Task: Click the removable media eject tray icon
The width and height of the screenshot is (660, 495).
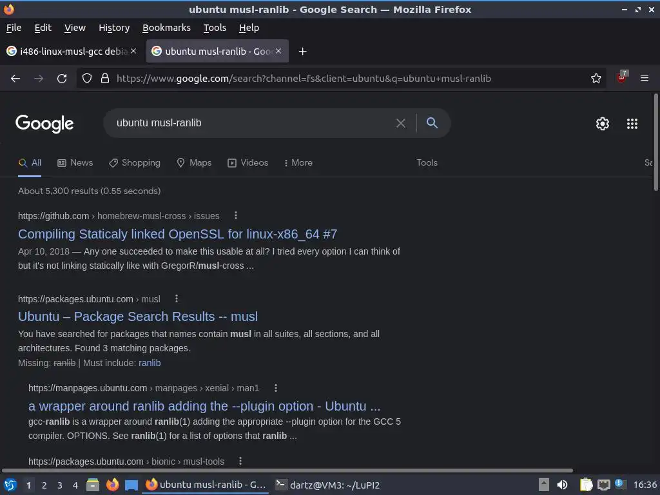Action: [x=544, y=485]
